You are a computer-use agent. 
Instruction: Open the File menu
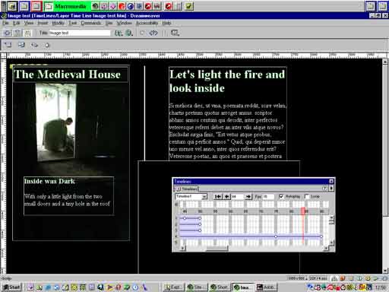pos(5,23)
